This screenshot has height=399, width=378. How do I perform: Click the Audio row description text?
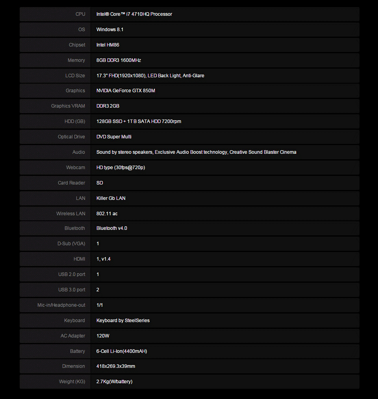[x=196, y=152]
